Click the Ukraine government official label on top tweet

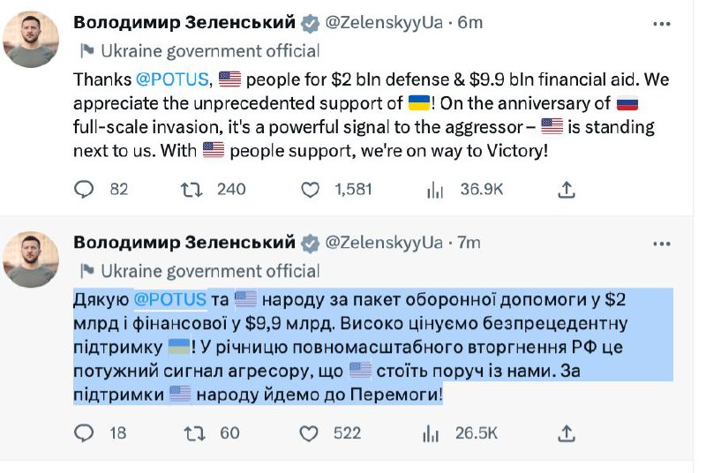pos(210,50)
